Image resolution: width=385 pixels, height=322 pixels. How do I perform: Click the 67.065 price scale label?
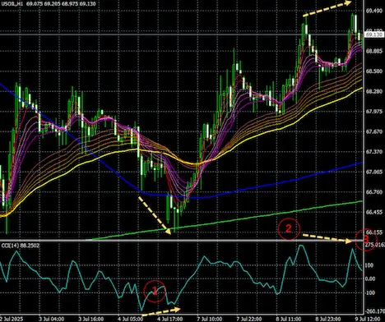point(374,172)
